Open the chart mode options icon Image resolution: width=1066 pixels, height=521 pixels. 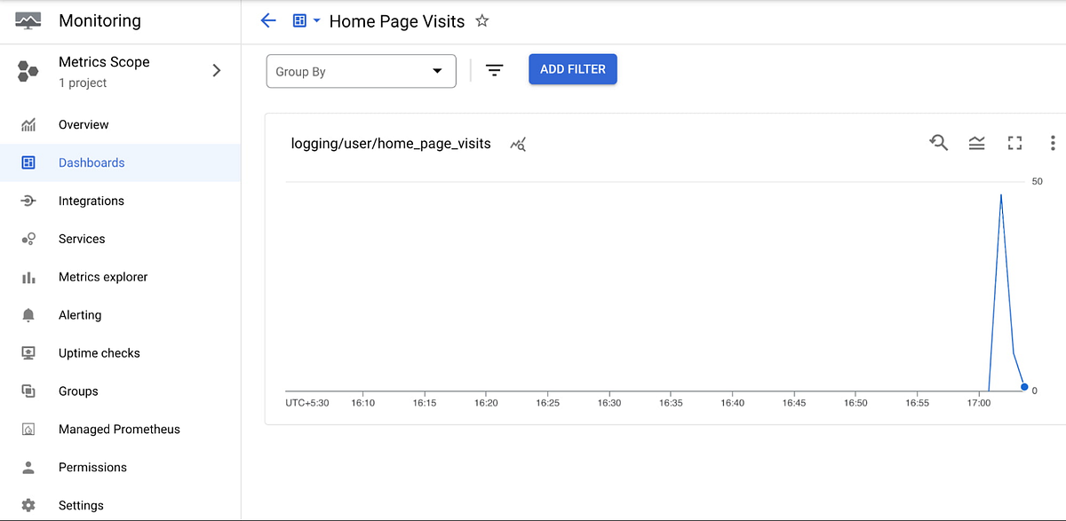(x=976, y=143)
